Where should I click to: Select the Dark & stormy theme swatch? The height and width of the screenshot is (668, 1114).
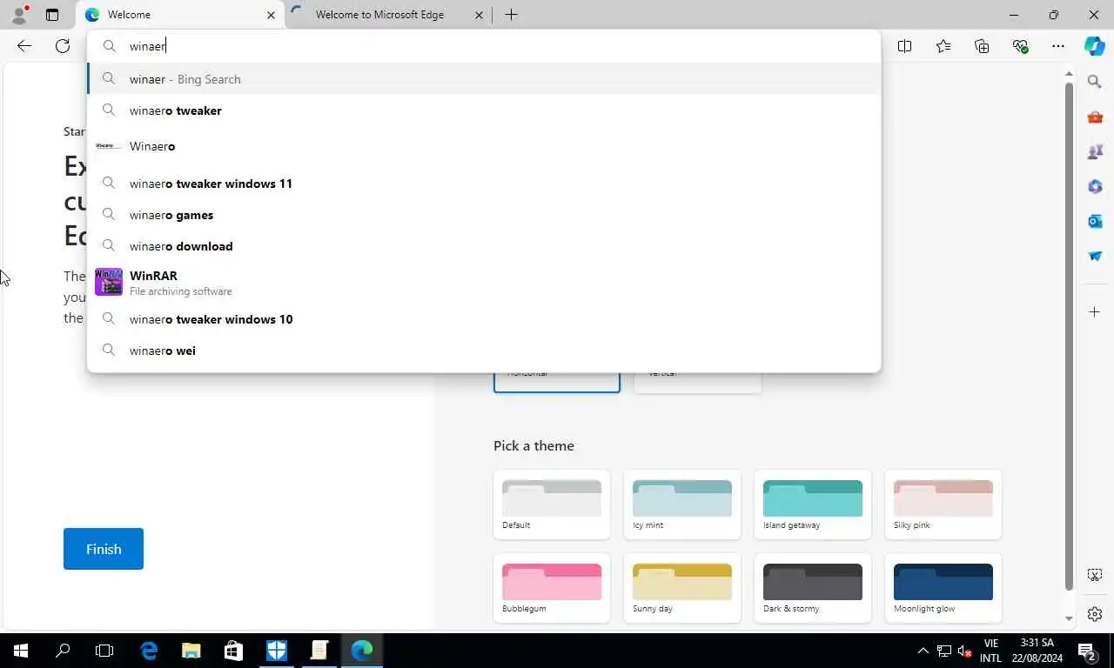(x=813, y=588)
